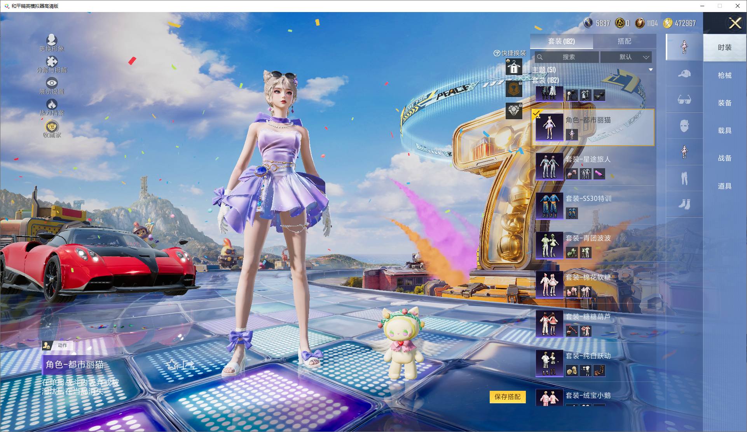
Task: Collapse 主题 (51) section arrow
Action: [x=651, y=70]
